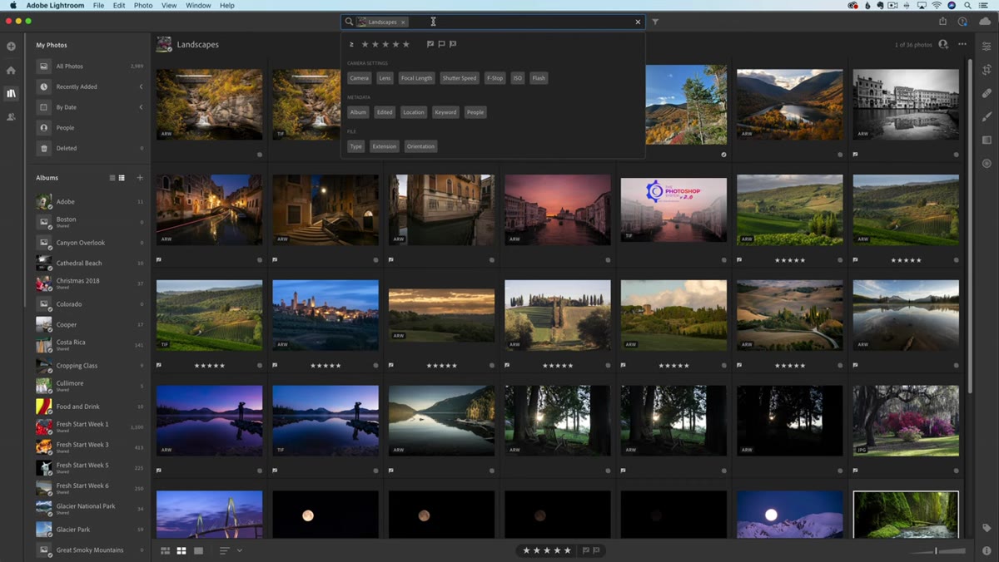
Task: Click the Share export icon
Action: 943,22
